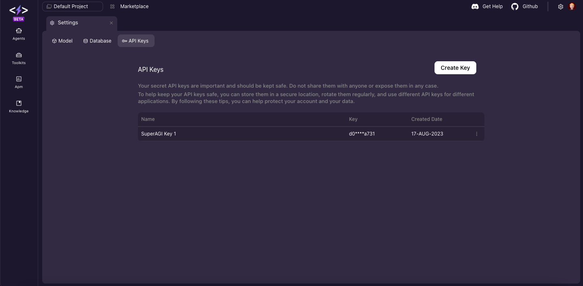Select the API Keys tab

(x=136, y=41)
